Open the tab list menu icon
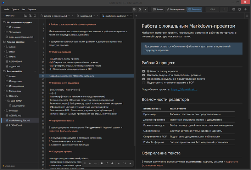The width and height of the screenshot is (251, 170). (x=247, y=16)
